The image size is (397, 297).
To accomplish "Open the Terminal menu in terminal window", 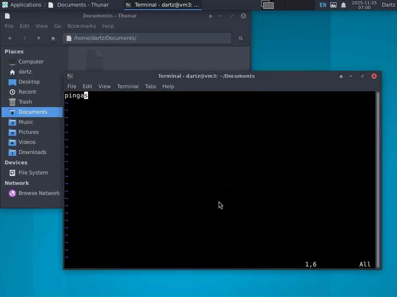I will [128, 86].
